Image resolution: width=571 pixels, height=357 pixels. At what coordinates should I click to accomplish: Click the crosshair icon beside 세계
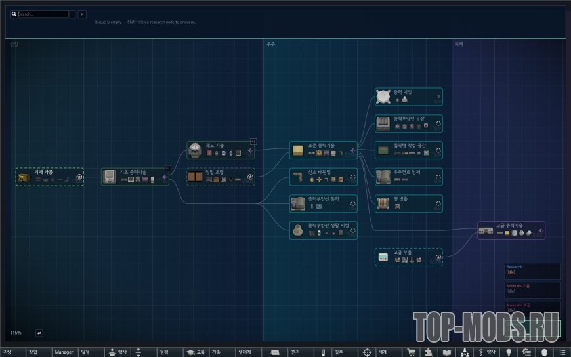367,352
